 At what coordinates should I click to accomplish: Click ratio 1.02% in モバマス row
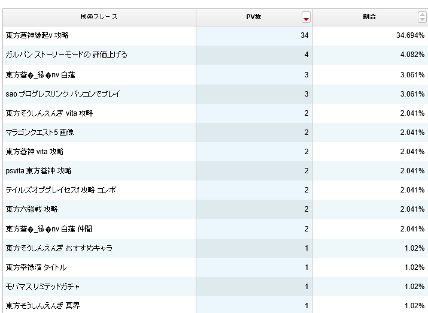(x=370, y=287)
